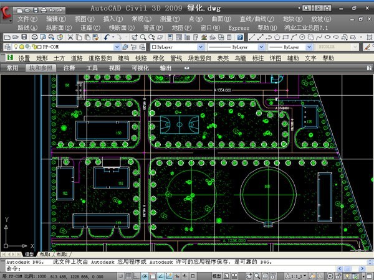The height and width of the screenshot is (280, 374).
Task: Click the 绿化 toolbar button
Action: (x=159, y=58)
